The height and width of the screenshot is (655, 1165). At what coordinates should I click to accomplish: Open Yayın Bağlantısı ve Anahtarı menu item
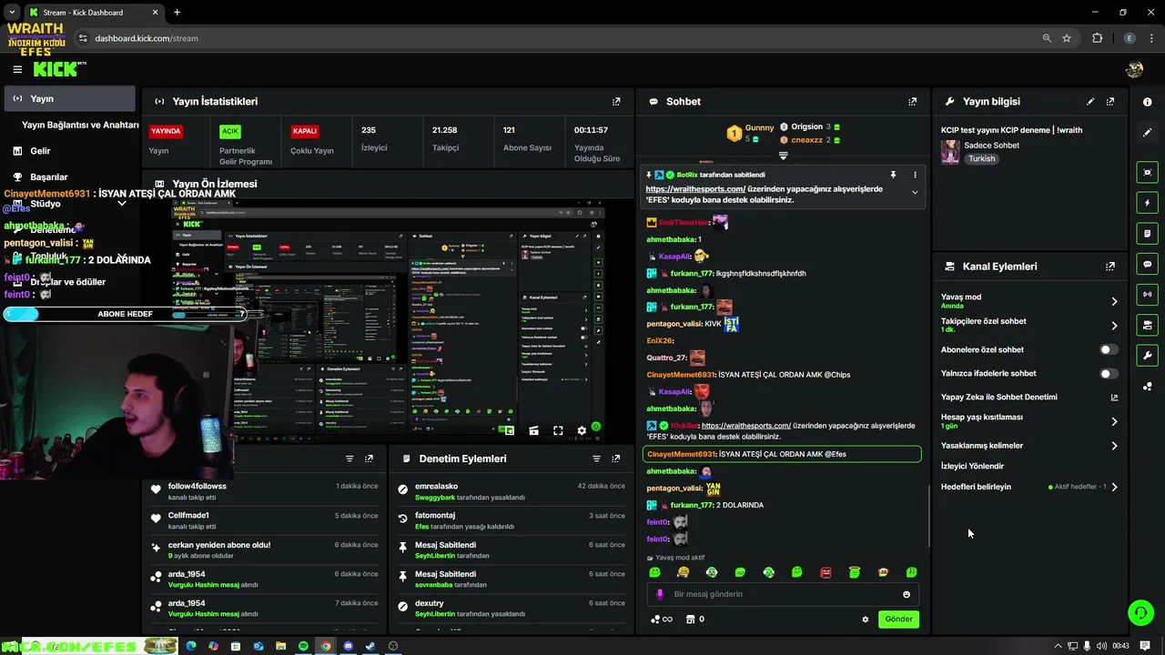80,125
